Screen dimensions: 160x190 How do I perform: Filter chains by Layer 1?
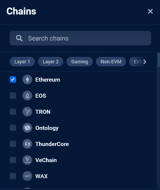(x=22, y=62)
